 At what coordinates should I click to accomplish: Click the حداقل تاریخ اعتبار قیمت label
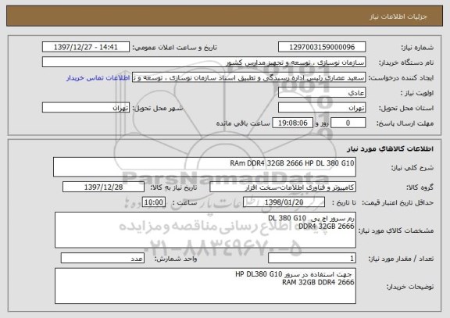coord(398,202)
